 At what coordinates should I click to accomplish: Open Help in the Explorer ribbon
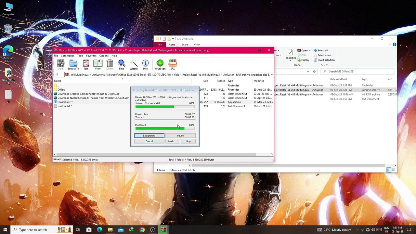[x=394, y=45]
